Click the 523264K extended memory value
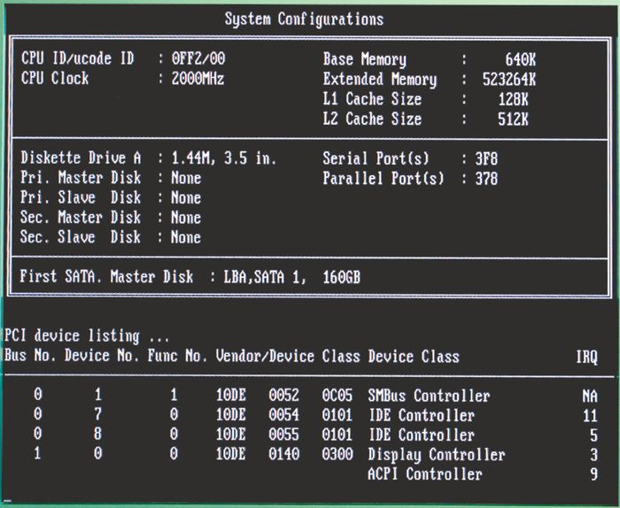Image resolution: width=620 pixels, height=508 pixels. click(509, 80)
